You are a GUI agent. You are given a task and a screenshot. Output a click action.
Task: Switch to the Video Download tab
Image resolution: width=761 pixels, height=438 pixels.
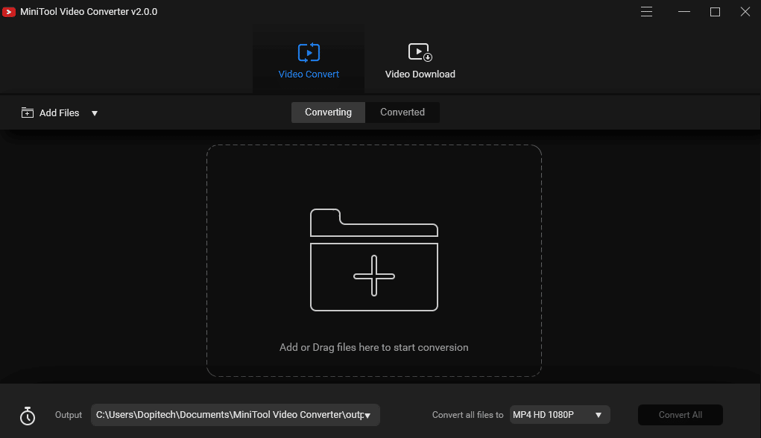(x=420, y=61)
